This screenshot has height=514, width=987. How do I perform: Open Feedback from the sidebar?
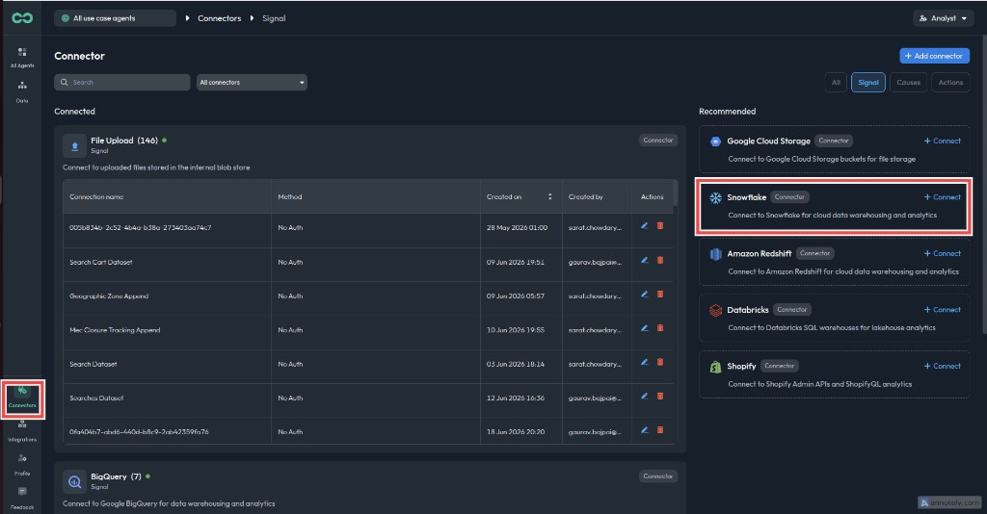[x=22, y=499]
